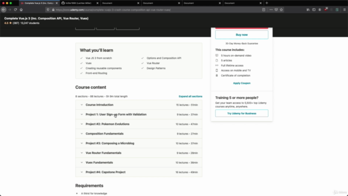
Task: Open page actions three-dot menu
Action: [x=271, y=10]
